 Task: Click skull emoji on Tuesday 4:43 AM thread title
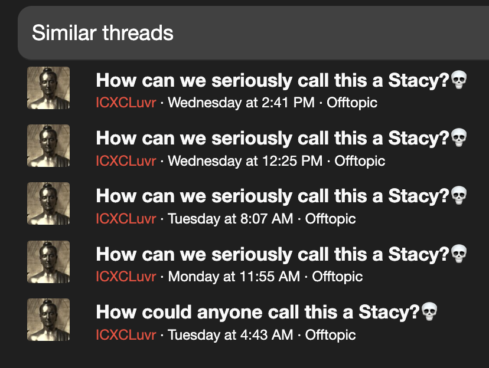point(429,311)
